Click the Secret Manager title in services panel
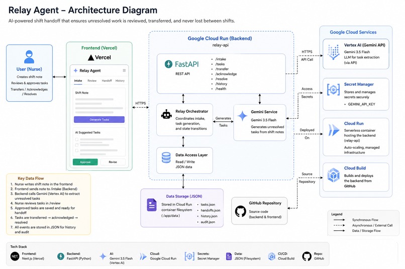405x269 pixels. (x=359, y=84)
